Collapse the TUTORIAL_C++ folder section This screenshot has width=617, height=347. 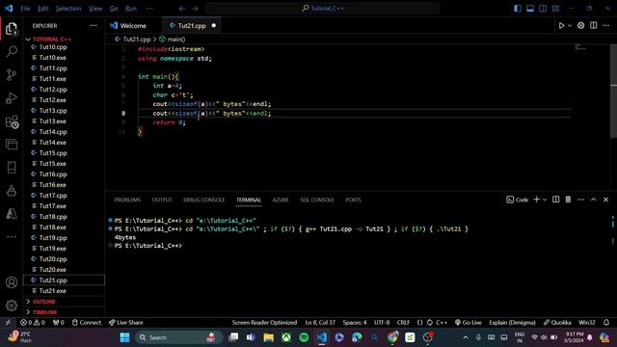click(52, 39)
